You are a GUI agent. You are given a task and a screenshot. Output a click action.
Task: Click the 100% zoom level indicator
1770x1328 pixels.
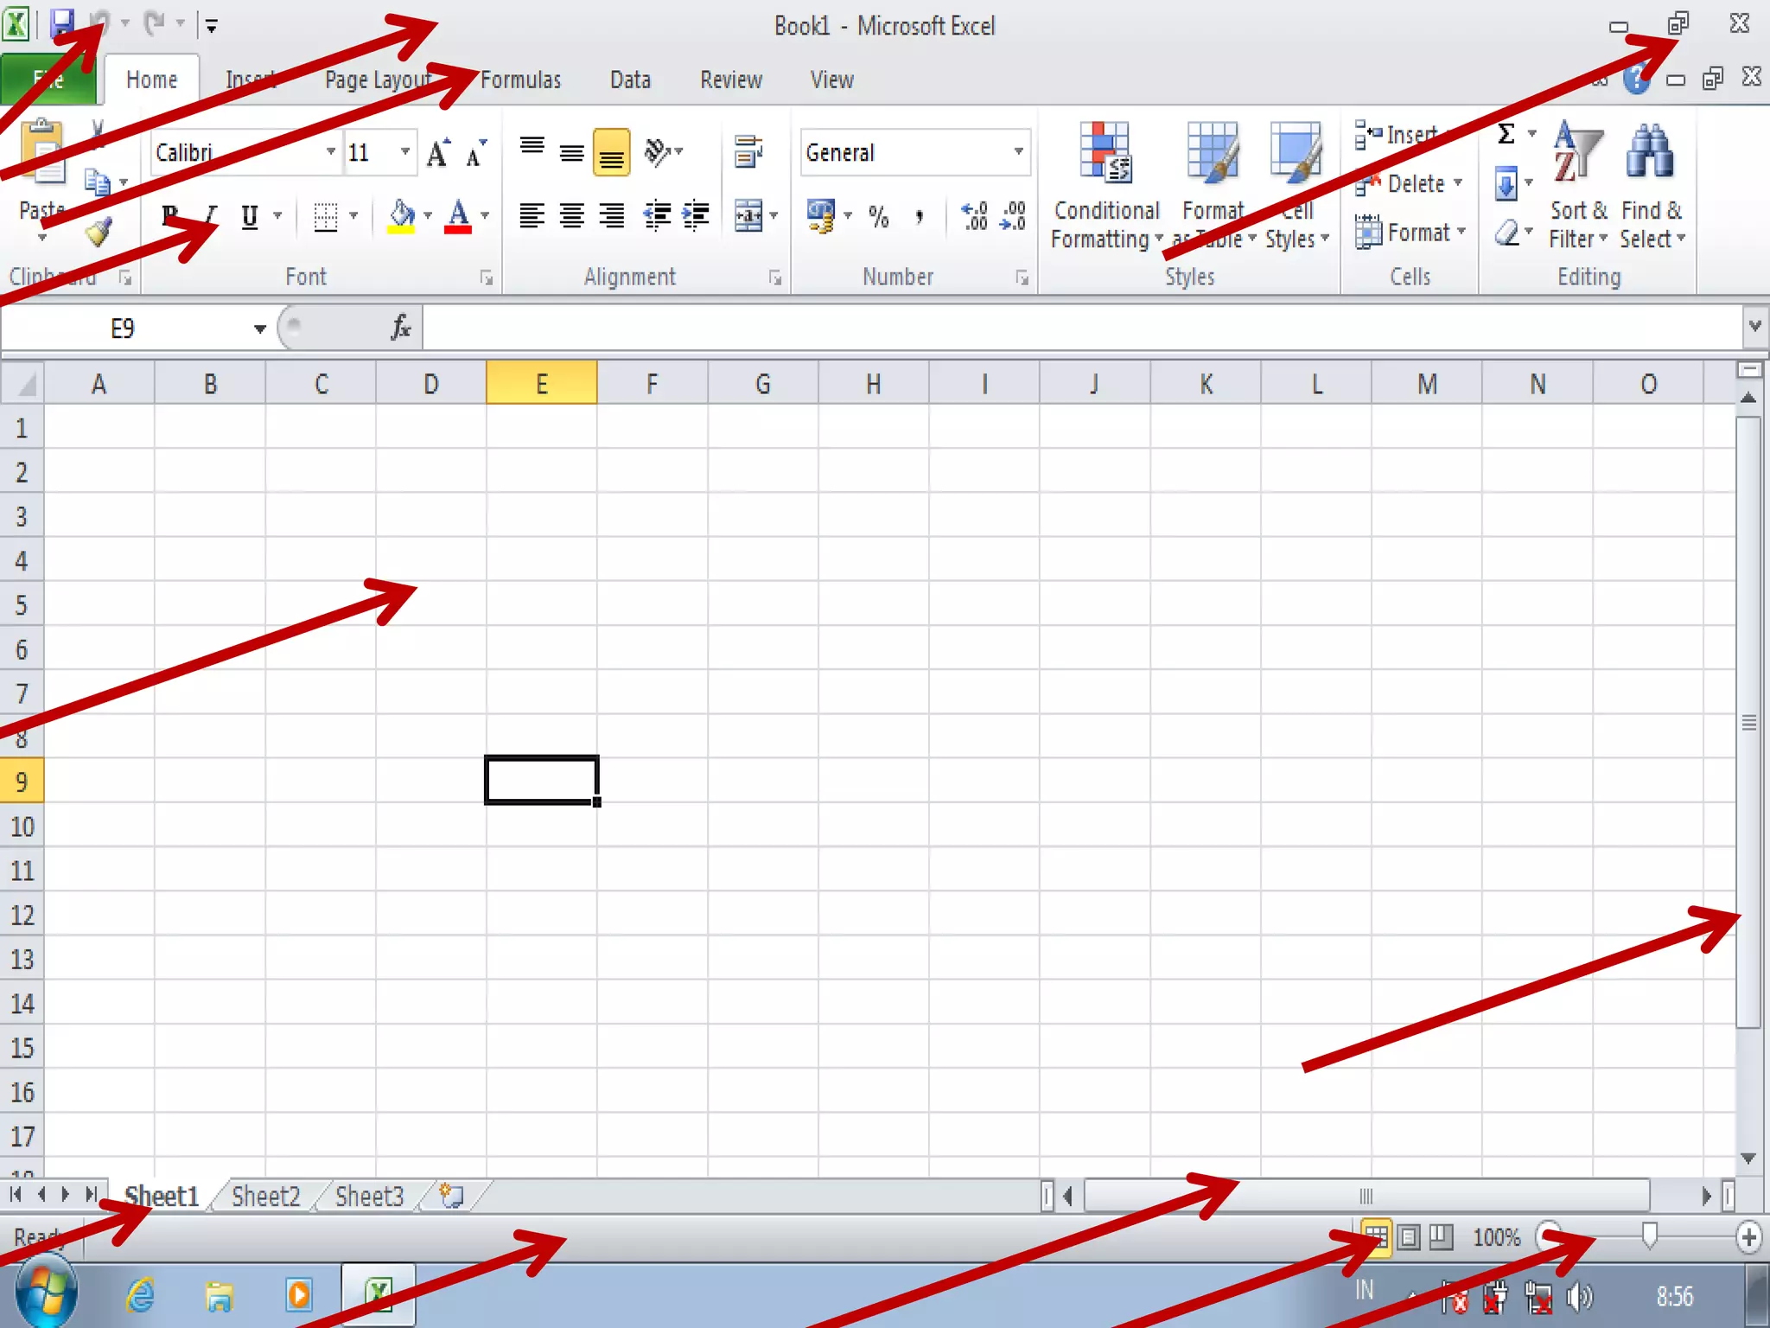click(x=1496, y=1237)
